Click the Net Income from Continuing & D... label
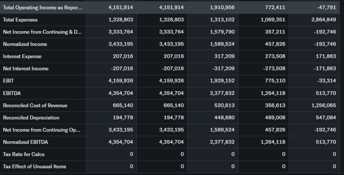The height and width of the screenshot is (175, 344). [42, 32]
